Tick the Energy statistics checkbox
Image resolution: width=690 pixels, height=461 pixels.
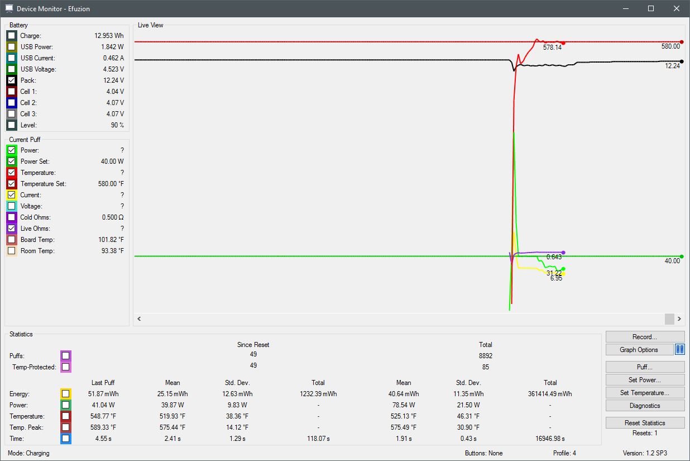pyautogui.click(x=66, y=394)
